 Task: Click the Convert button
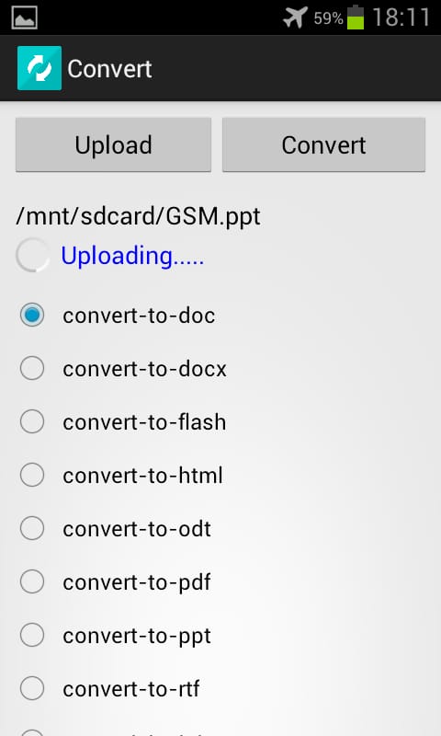tap(323, 144)
